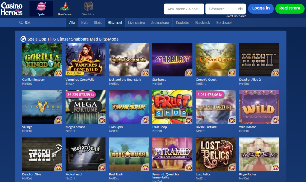Focus the Lösenord password field
306x182 pixels.
[x=225, y=9]
